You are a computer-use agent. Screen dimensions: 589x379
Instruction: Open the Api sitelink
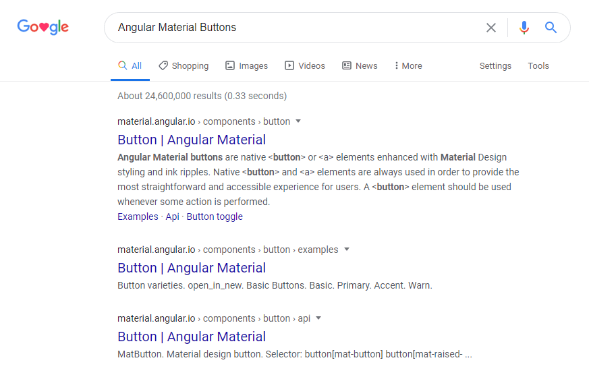coord(172,216)
